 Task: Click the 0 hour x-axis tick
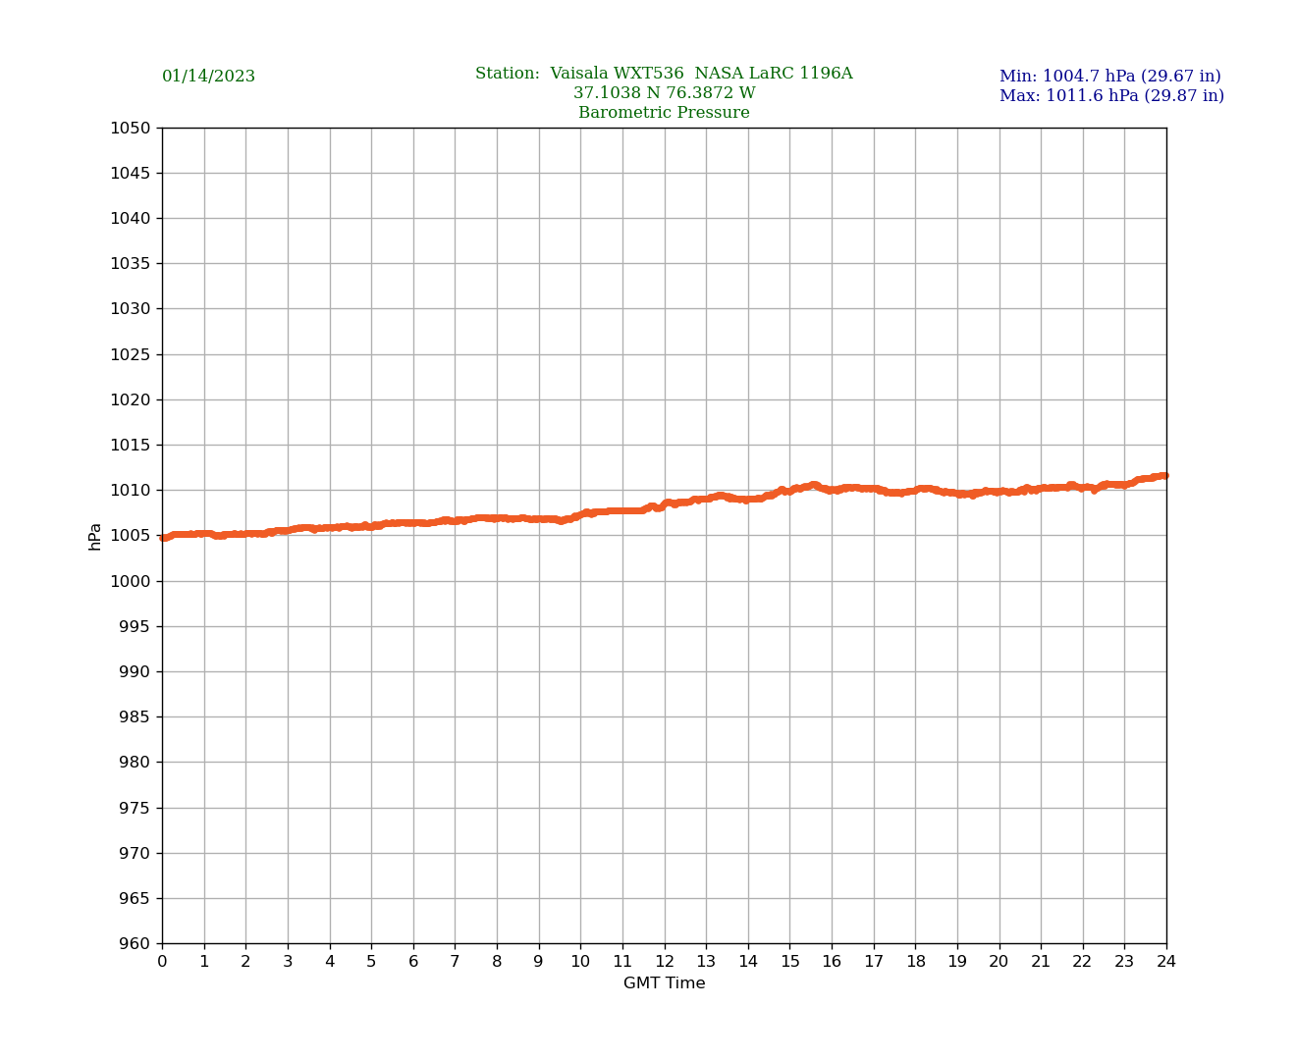[x=162, y=962]
